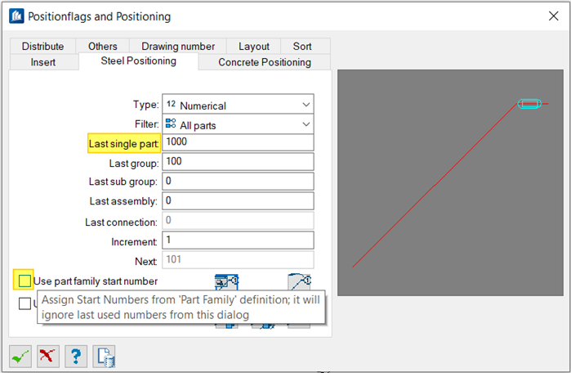Click the 'Last single part' label

124,144
